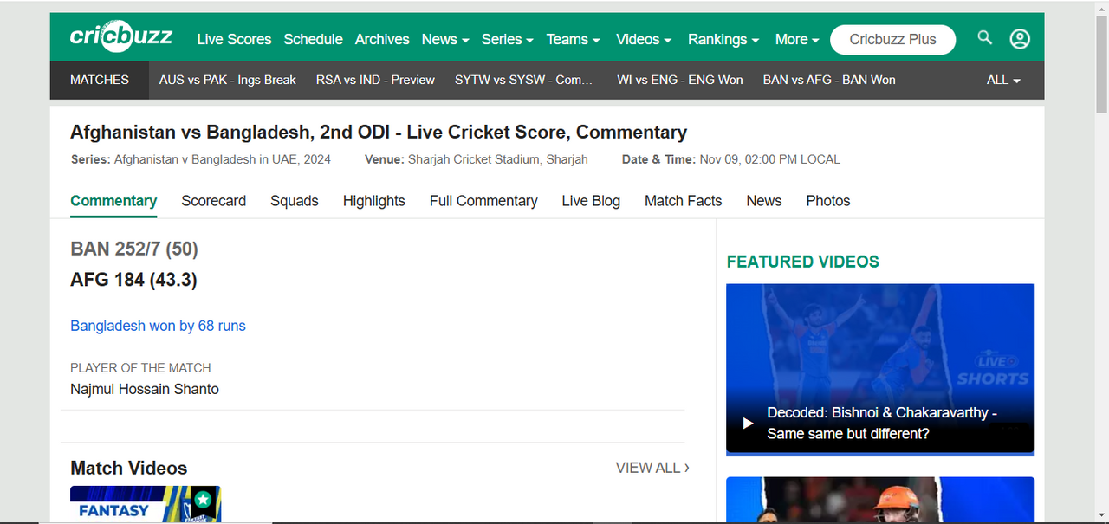Open the user profile icon
1109x524 pixels.
[1020, 39]
